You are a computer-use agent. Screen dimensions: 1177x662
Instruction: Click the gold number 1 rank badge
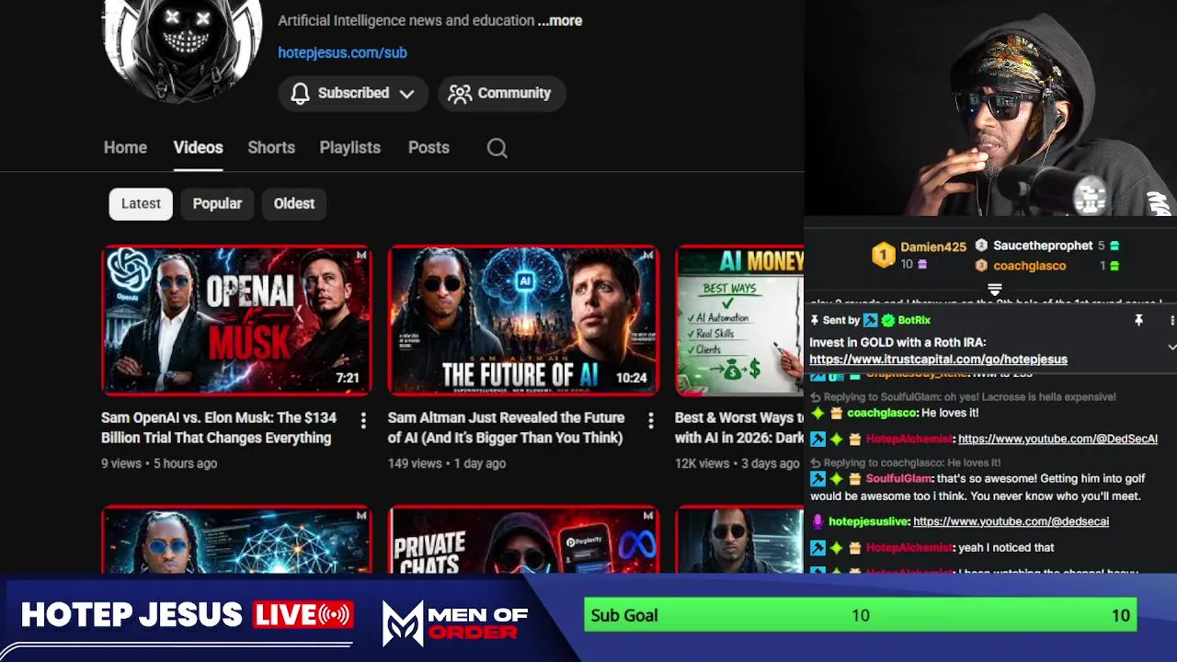tap(883, 255)
